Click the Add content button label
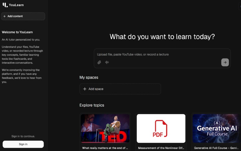Image resolution: width=241 pixels, height=151 pixels. click(15, 16)
